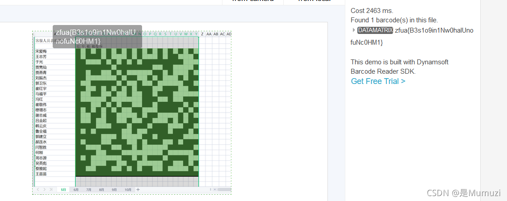The image size is (507, 201).
Task: Select column S header
Action: 166,34
